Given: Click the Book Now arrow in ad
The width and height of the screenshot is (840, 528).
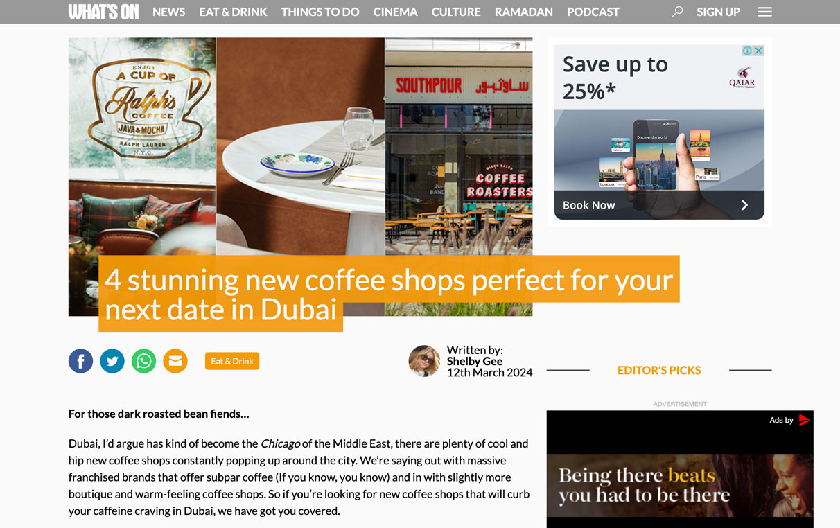Looking at the screenshot, I should pyautogui.click(x=744, y=205).
